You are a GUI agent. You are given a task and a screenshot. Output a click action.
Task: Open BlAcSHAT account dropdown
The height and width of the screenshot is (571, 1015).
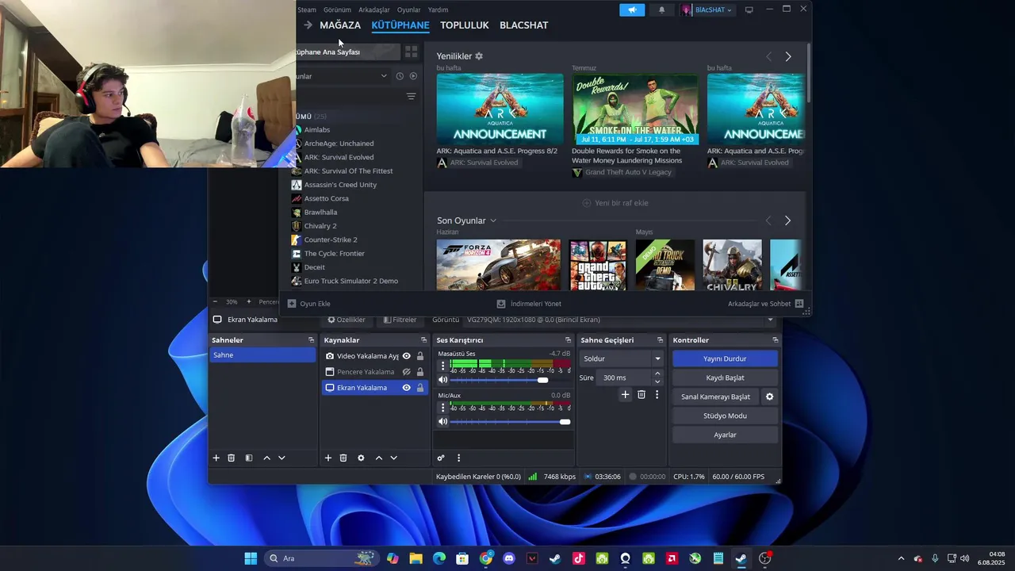[x=707, y=10]
